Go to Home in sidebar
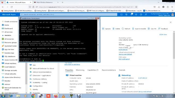Viewport: 175px width, 98px height. 5,25
